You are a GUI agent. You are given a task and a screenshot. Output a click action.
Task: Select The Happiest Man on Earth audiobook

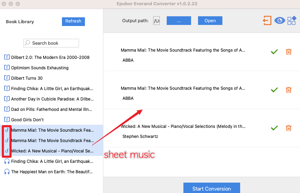tap(52, 172)
